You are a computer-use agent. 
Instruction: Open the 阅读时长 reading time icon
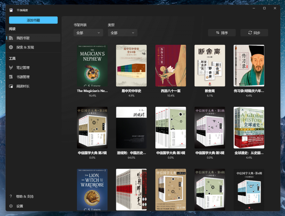tap(11, 86)
